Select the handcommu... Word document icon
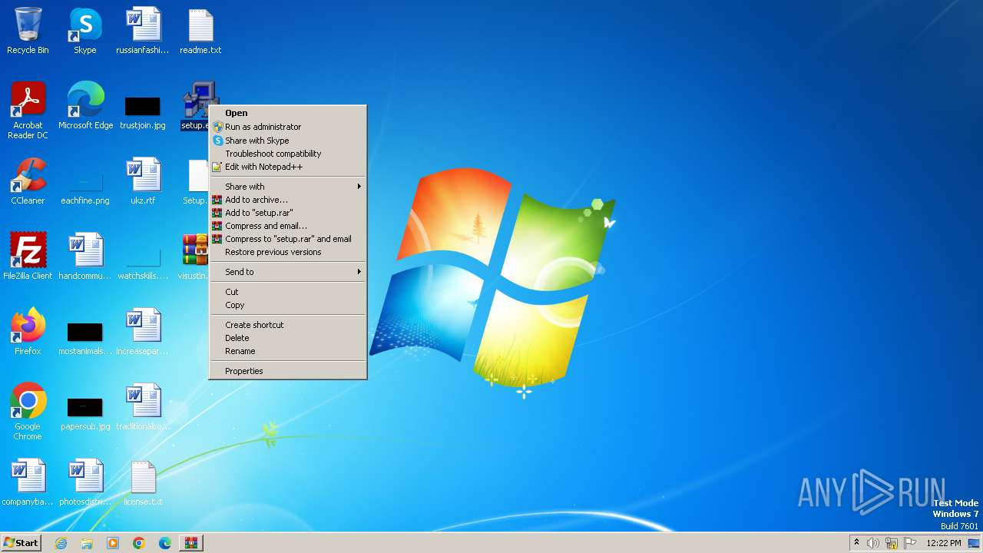This screenshot has width=983, height=553. click(85, 257)
